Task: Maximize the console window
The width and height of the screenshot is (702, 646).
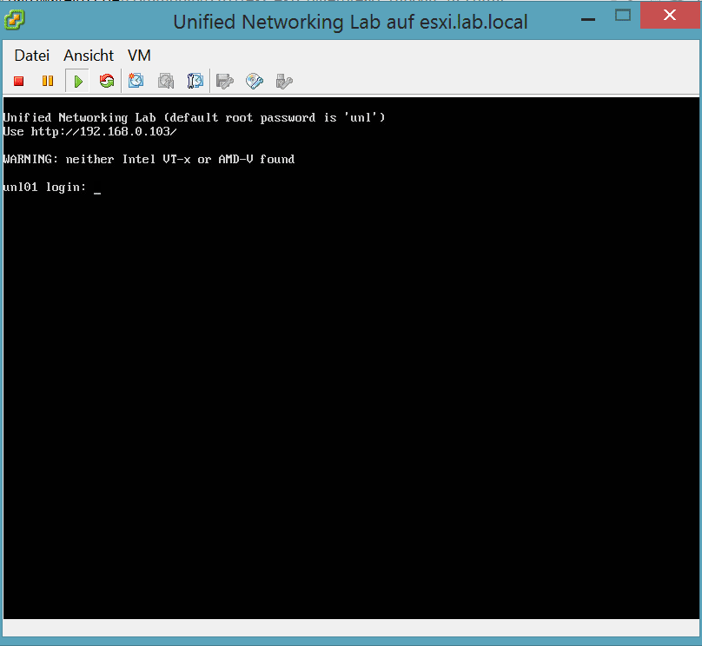Action: [623, 16]
